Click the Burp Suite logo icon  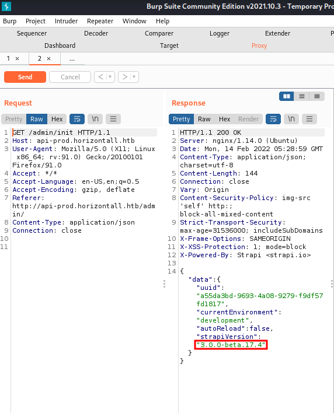tap(6, 6)
